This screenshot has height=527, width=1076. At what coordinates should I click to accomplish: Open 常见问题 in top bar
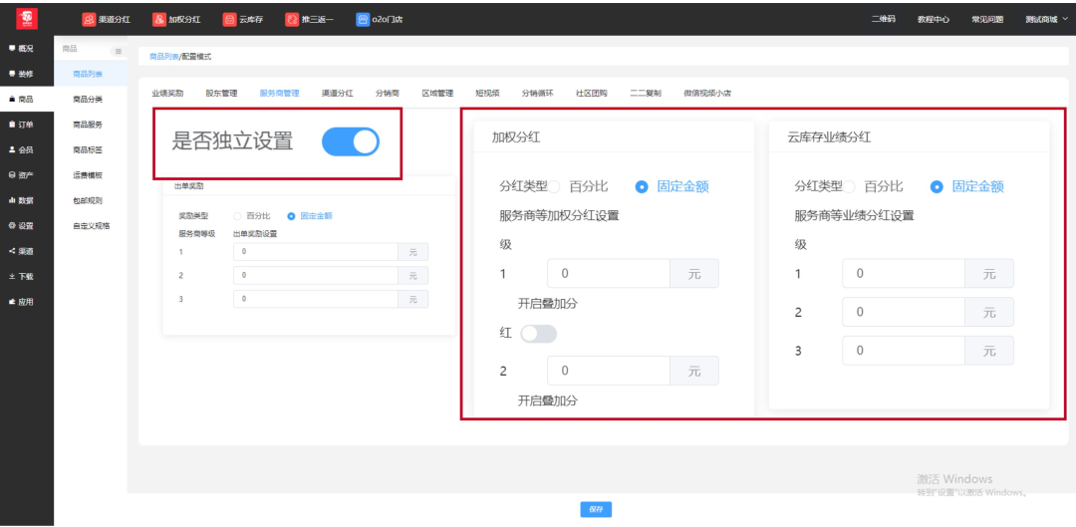[x=987, y=19]
